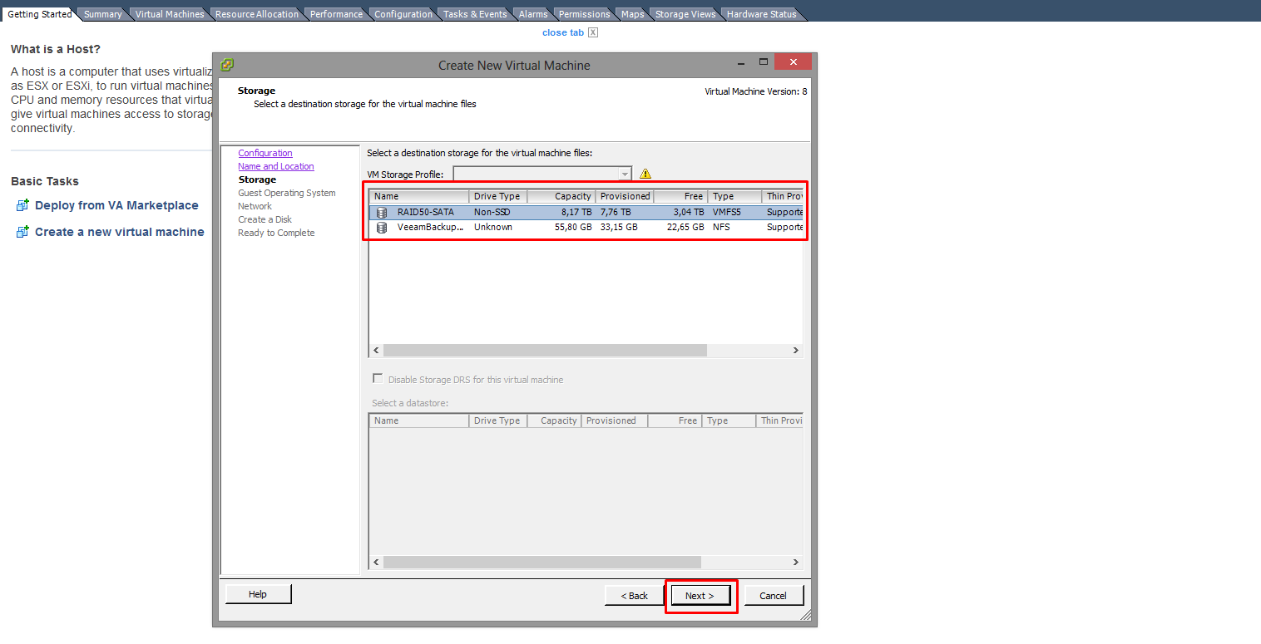Sort datastores by Capacity column header
Screen dimensions: 1261x644
point(561,196)
